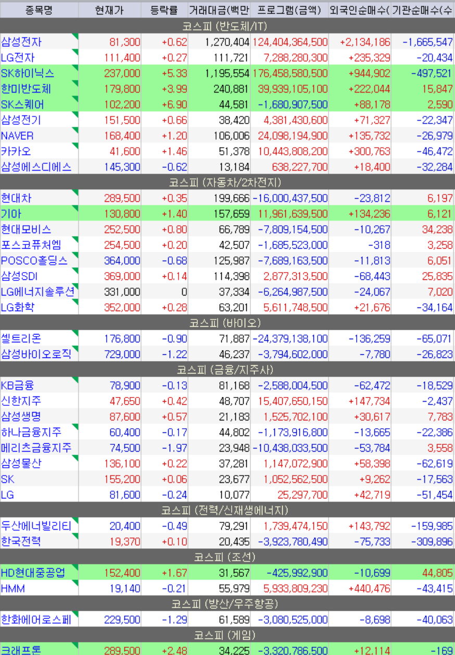This screenshot has width=455, height=655.
Task: Click the 프로그램(금액) column header
Action: [289, 10]
